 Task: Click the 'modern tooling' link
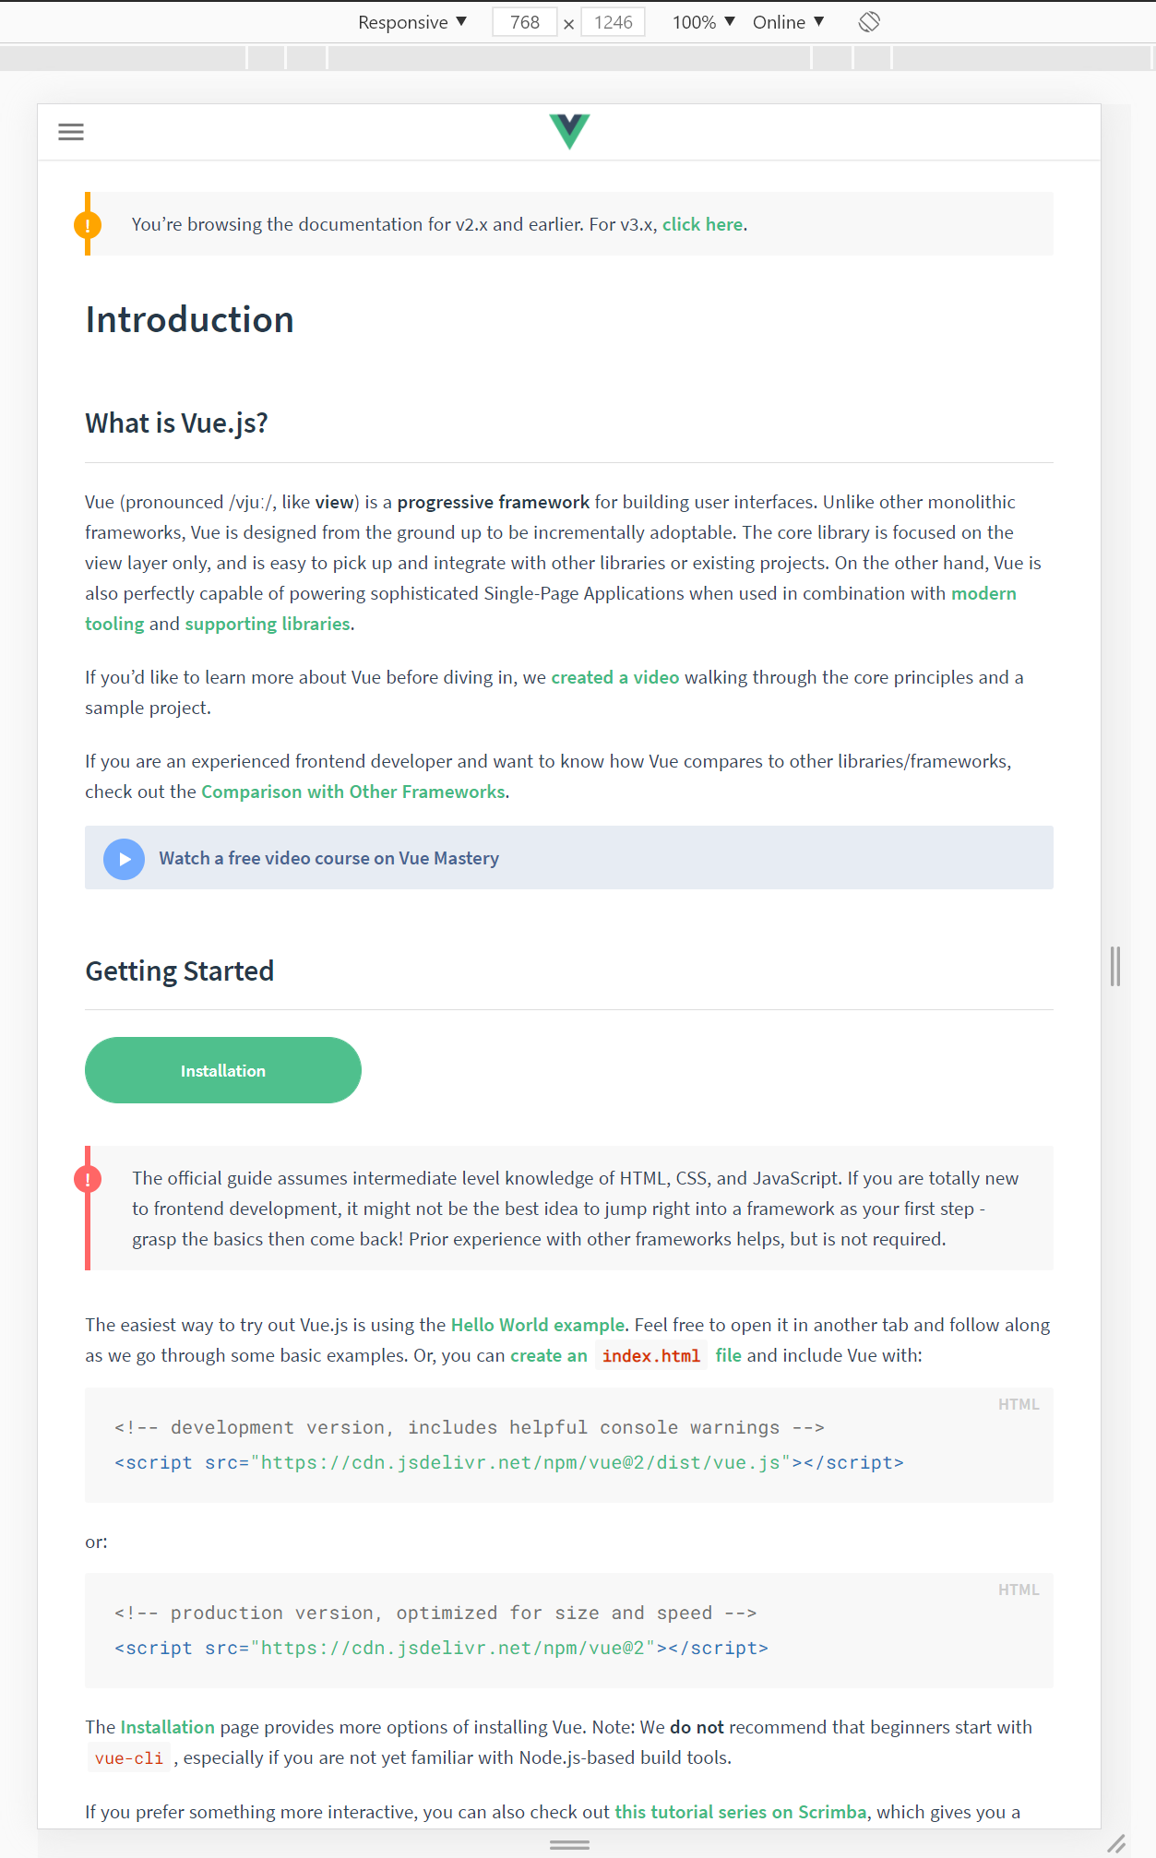[983, 593]
